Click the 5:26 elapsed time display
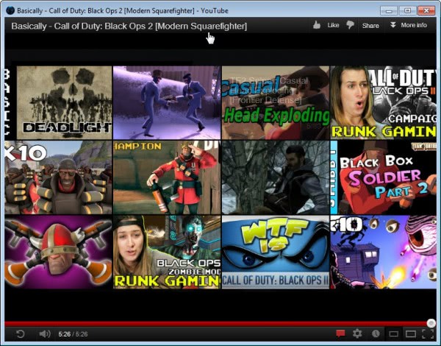This screenshot has width=441, height=346. pyautogui.click(x=65, y=334)
